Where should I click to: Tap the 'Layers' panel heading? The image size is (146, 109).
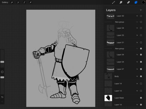pos(111,10)
